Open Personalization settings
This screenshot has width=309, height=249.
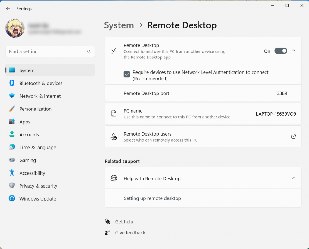point(50,109)
